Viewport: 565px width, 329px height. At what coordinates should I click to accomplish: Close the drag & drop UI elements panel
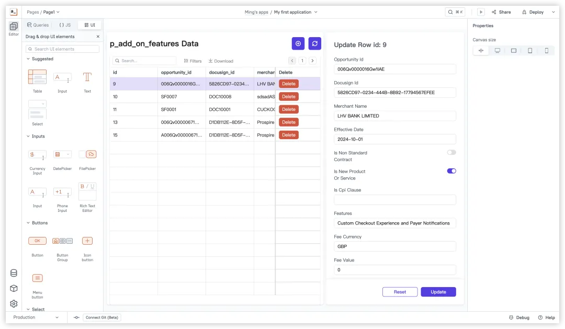[98, 37]
